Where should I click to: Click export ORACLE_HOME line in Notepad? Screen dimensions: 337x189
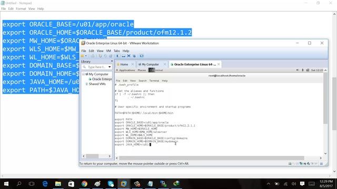click(x=97, y=33)
